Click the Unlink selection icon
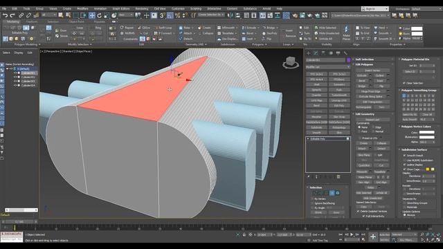This screenshot has height=249, width=443. pos(28,15)
